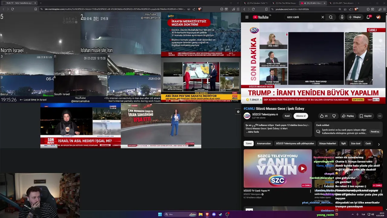The image size is (387, 218).
Task: Select the TRT Haber stream tile
Action: pyautogui.click(x=161, y=126)
